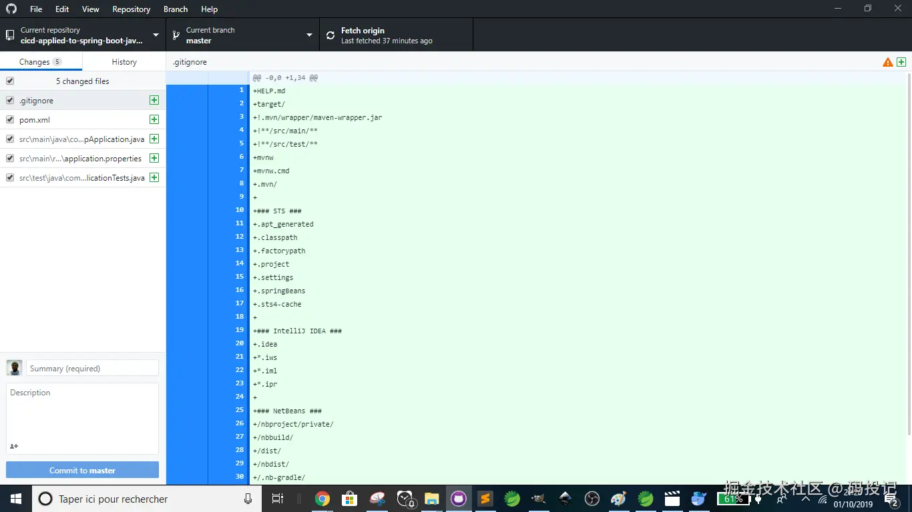Uncheck the pom.xml file checkbox
Viewport: 912px width, 512px height.
pos(10,119)
